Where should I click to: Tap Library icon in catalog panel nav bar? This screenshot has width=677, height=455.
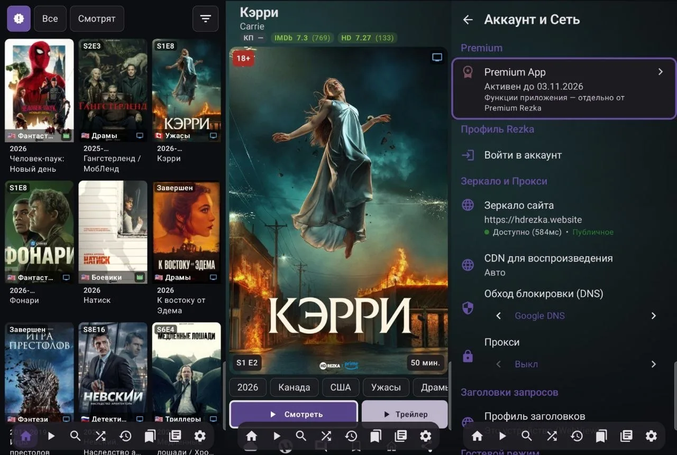pos(175,437)
